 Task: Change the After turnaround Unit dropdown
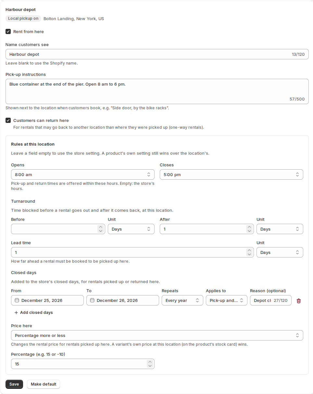point(280,229)
